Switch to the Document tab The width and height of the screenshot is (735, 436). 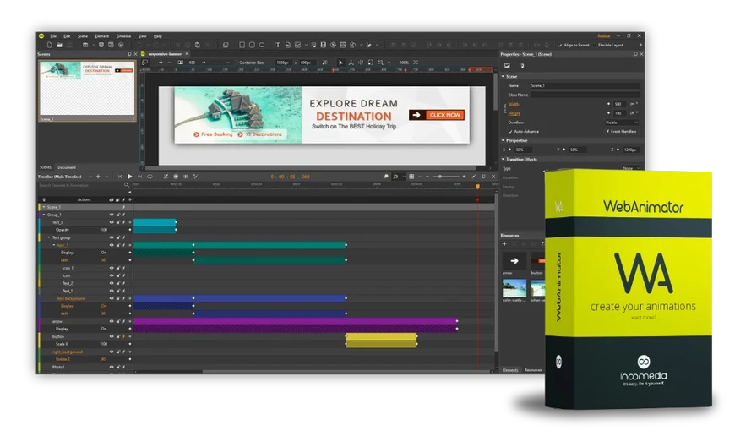click(x=67, y=167)
